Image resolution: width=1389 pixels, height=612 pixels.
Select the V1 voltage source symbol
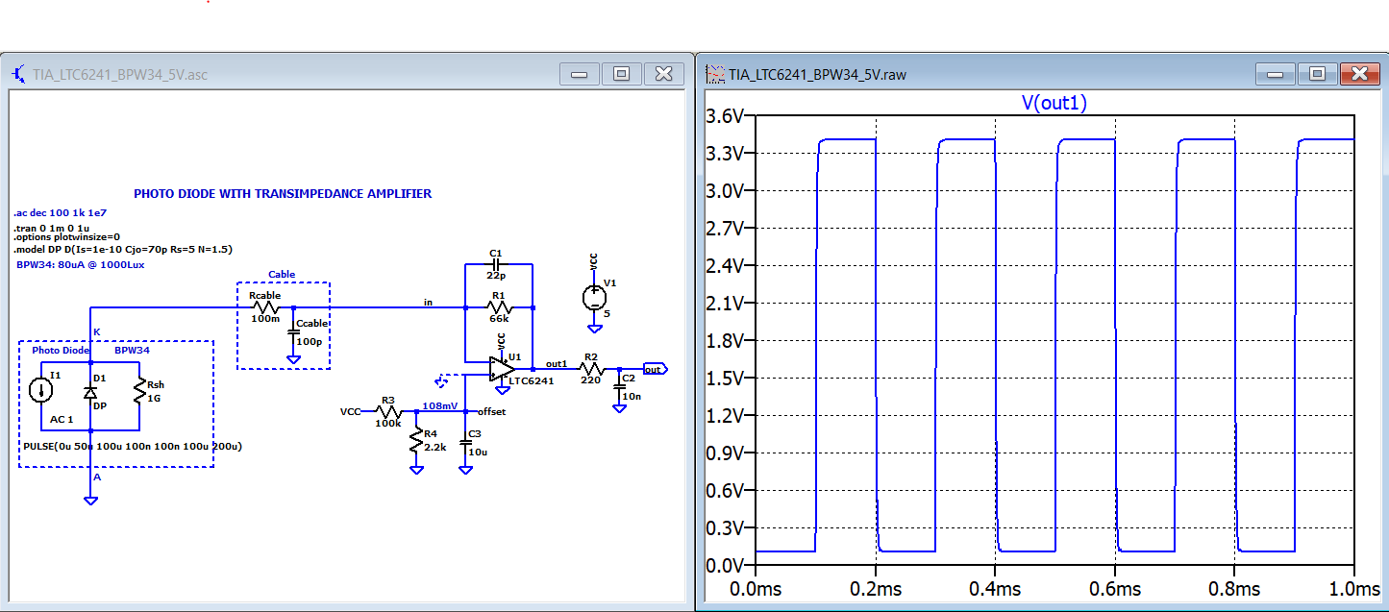pyautogui.click(x=594, y=297)
